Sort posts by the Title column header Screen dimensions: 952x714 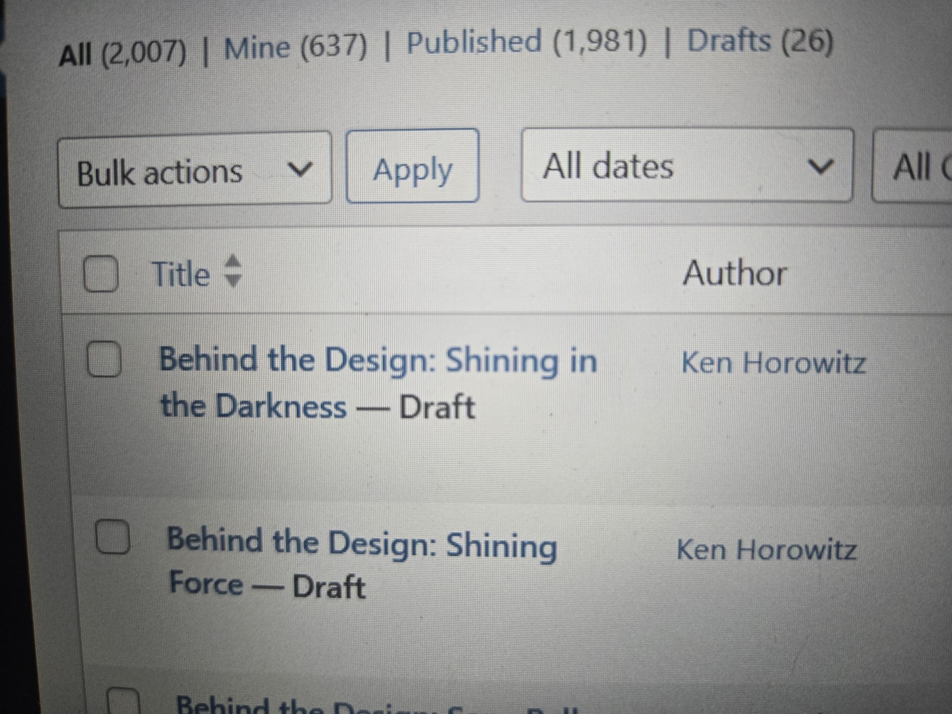click(x=181, y=275)
